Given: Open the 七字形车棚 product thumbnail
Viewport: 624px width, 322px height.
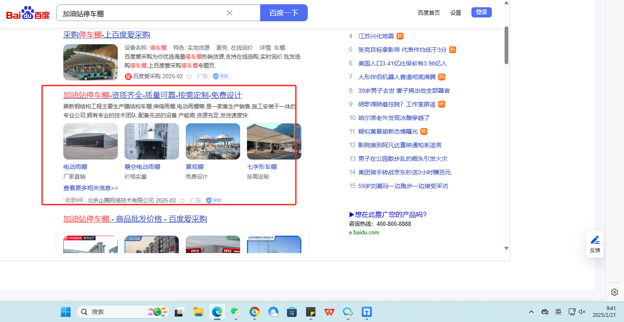Looking at the screenshot, I should pos(274,141).
